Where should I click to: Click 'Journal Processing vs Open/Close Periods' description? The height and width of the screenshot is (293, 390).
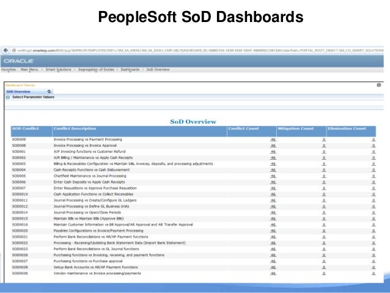(x=87, y=213)
